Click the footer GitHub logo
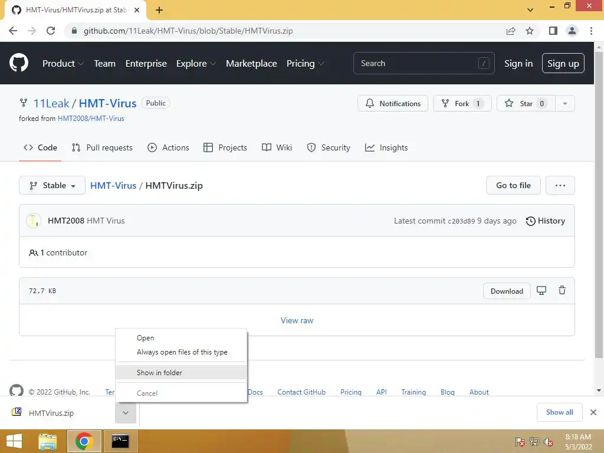 point(16,390)
